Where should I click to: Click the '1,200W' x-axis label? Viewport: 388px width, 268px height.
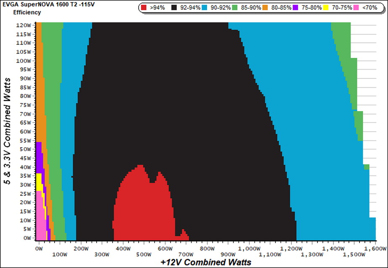click(291, 248)
